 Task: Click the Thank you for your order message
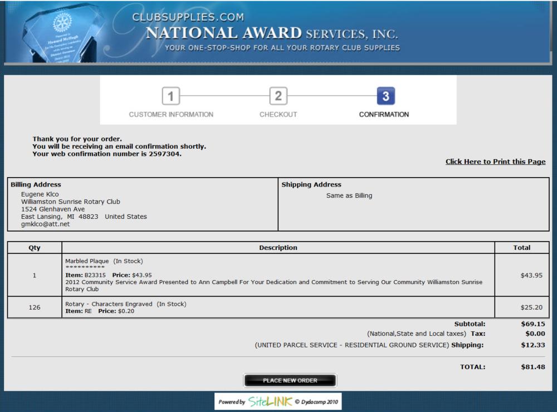pos(77,139)
